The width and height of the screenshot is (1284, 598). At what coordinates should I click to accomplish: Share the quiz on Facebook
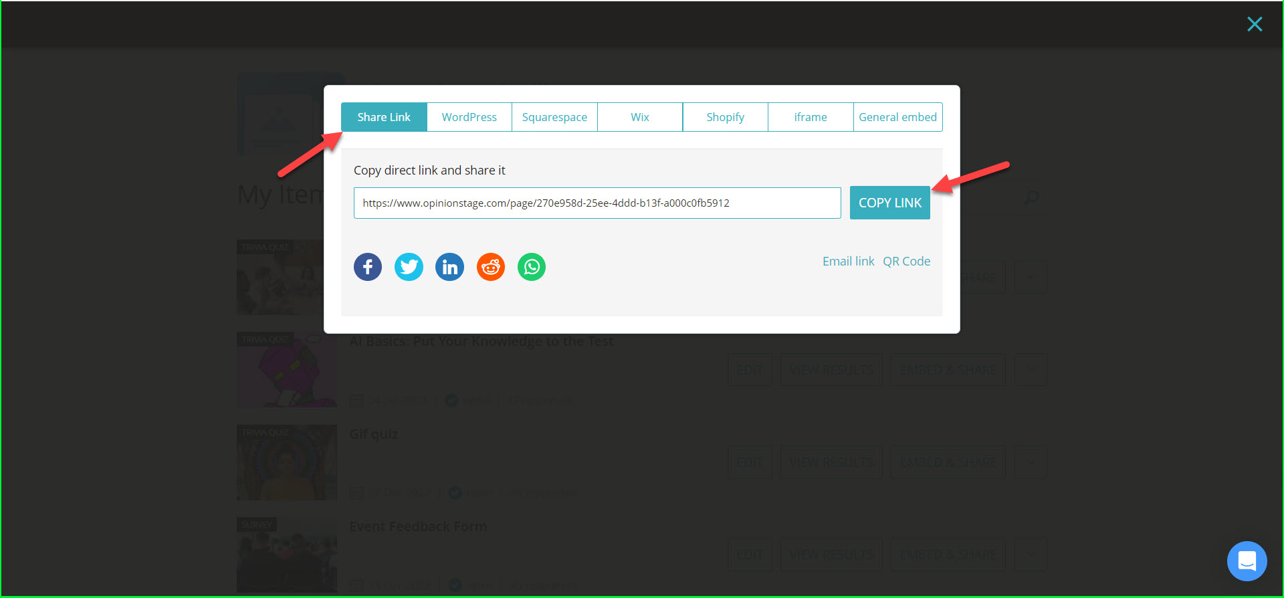point(368,267)
